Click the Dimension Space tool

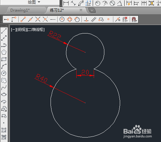[151, 3]
